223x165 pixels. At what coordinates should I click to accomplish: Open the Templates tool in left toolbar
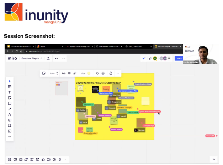tap(10, 87)
